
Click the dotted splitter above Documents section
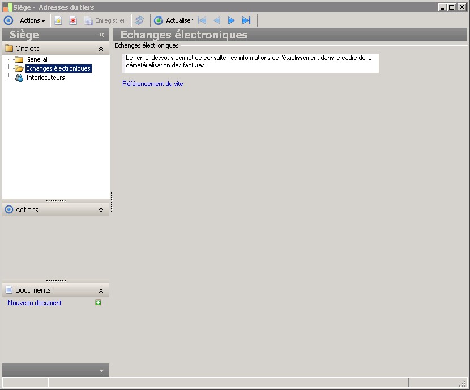56,281
